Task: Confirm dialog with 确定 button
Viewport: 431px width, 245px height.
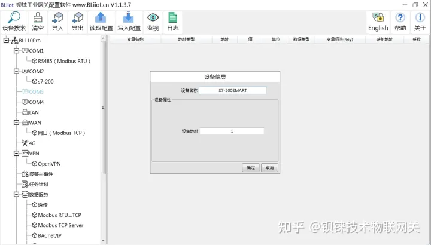Action: point(251,167)
